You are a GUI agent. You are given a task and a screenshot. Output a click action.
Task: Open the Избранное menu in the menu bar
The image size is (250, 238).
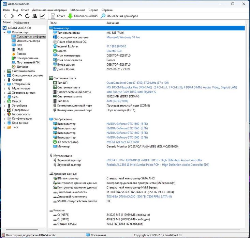click(x=78, y=10)
